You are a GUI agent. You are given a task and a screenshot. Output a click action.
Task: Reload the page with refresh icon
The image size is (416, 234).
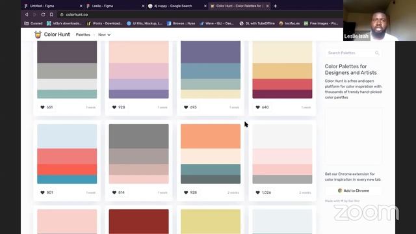point(43,14)
